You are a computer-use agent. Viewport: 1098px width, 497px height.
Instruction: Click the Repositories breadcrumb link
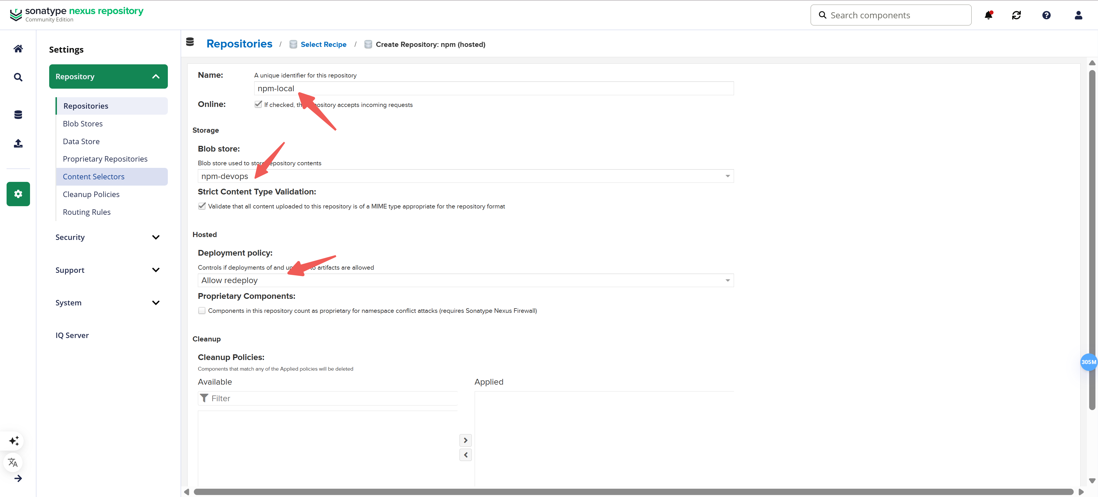(239, 44)
